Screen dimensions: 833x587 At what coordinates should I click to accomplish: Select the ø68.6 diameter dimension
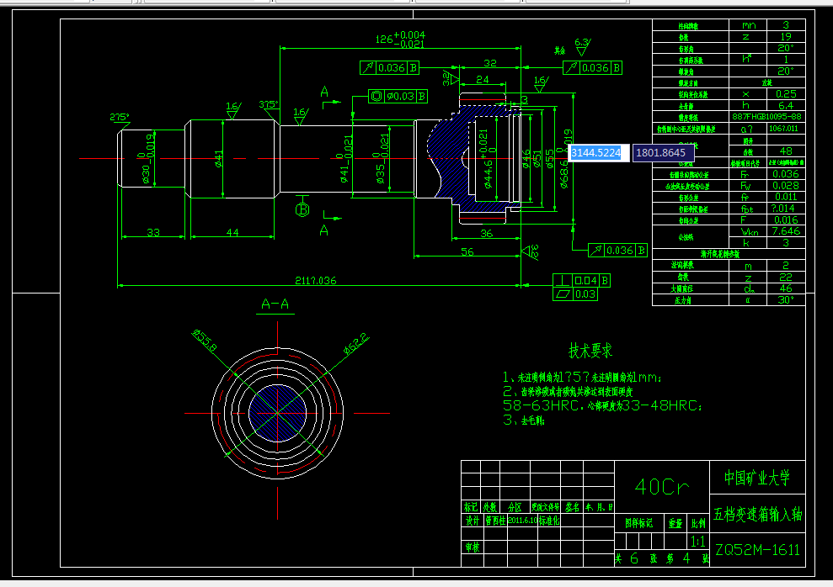click(x=565, y=159)
